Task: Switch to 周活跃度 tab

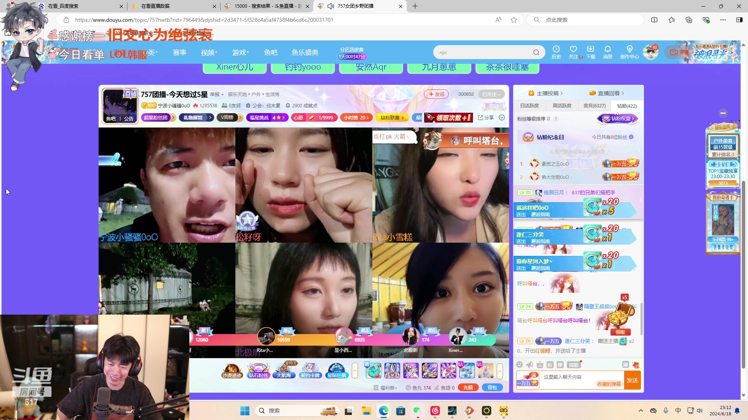Action: click(562, 106)
